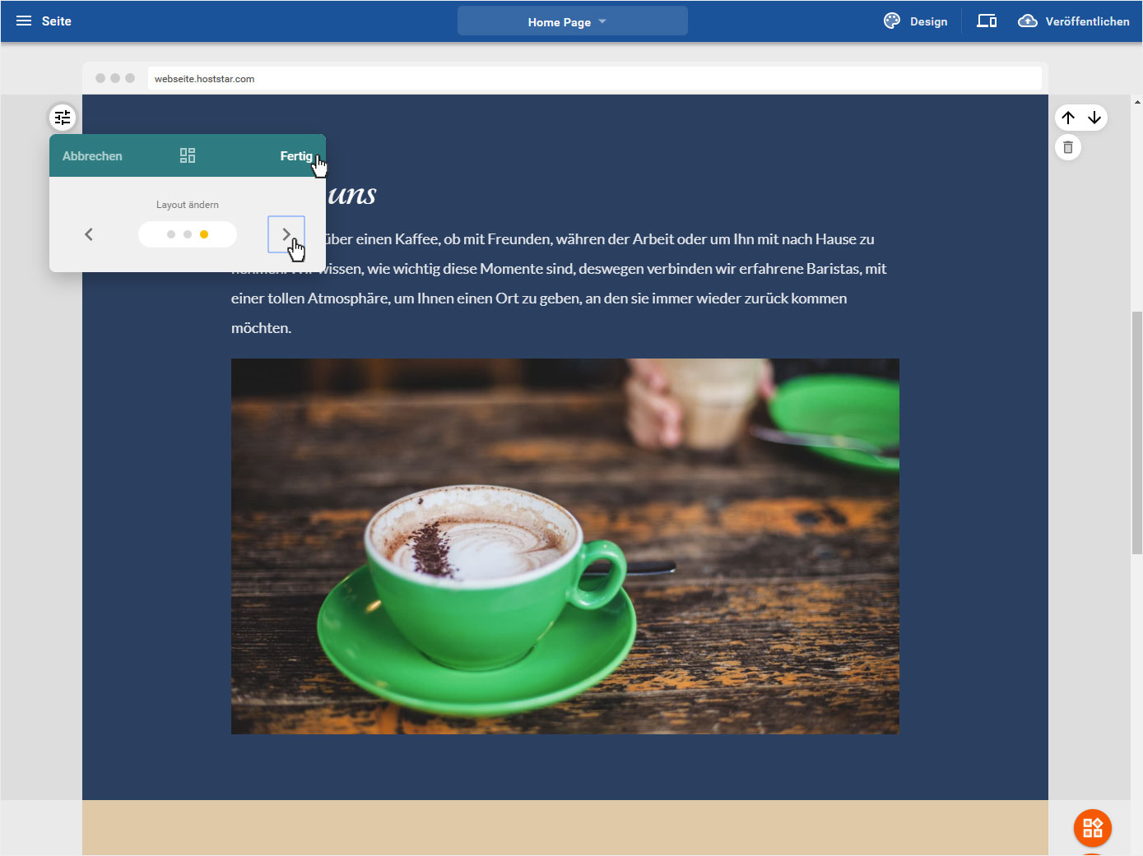Viewport: 1143px width, 856px height.
Task: Move section down with the down arrow
Action: [x=1094, y=118]
